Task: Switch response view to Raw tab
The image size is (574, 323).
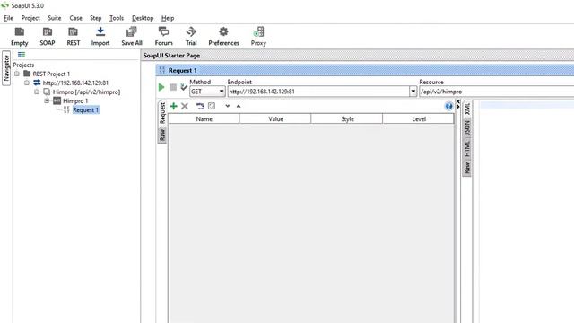Action: coord(466,168)
